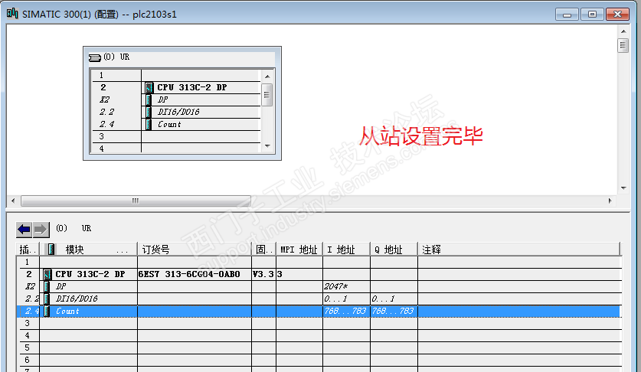641x372 pixels.
Task: Click the 模块 column header
Action: 90,250
